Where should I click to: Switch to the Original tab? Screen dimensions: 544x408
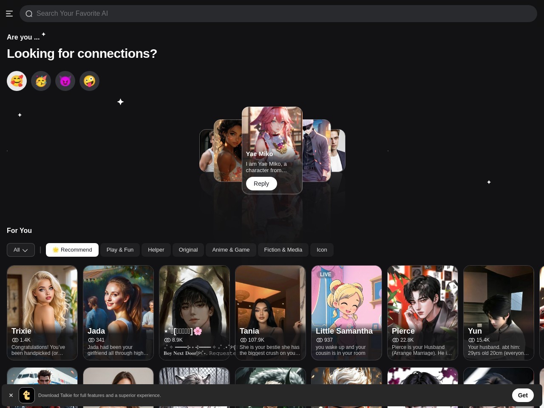(188, 250)
